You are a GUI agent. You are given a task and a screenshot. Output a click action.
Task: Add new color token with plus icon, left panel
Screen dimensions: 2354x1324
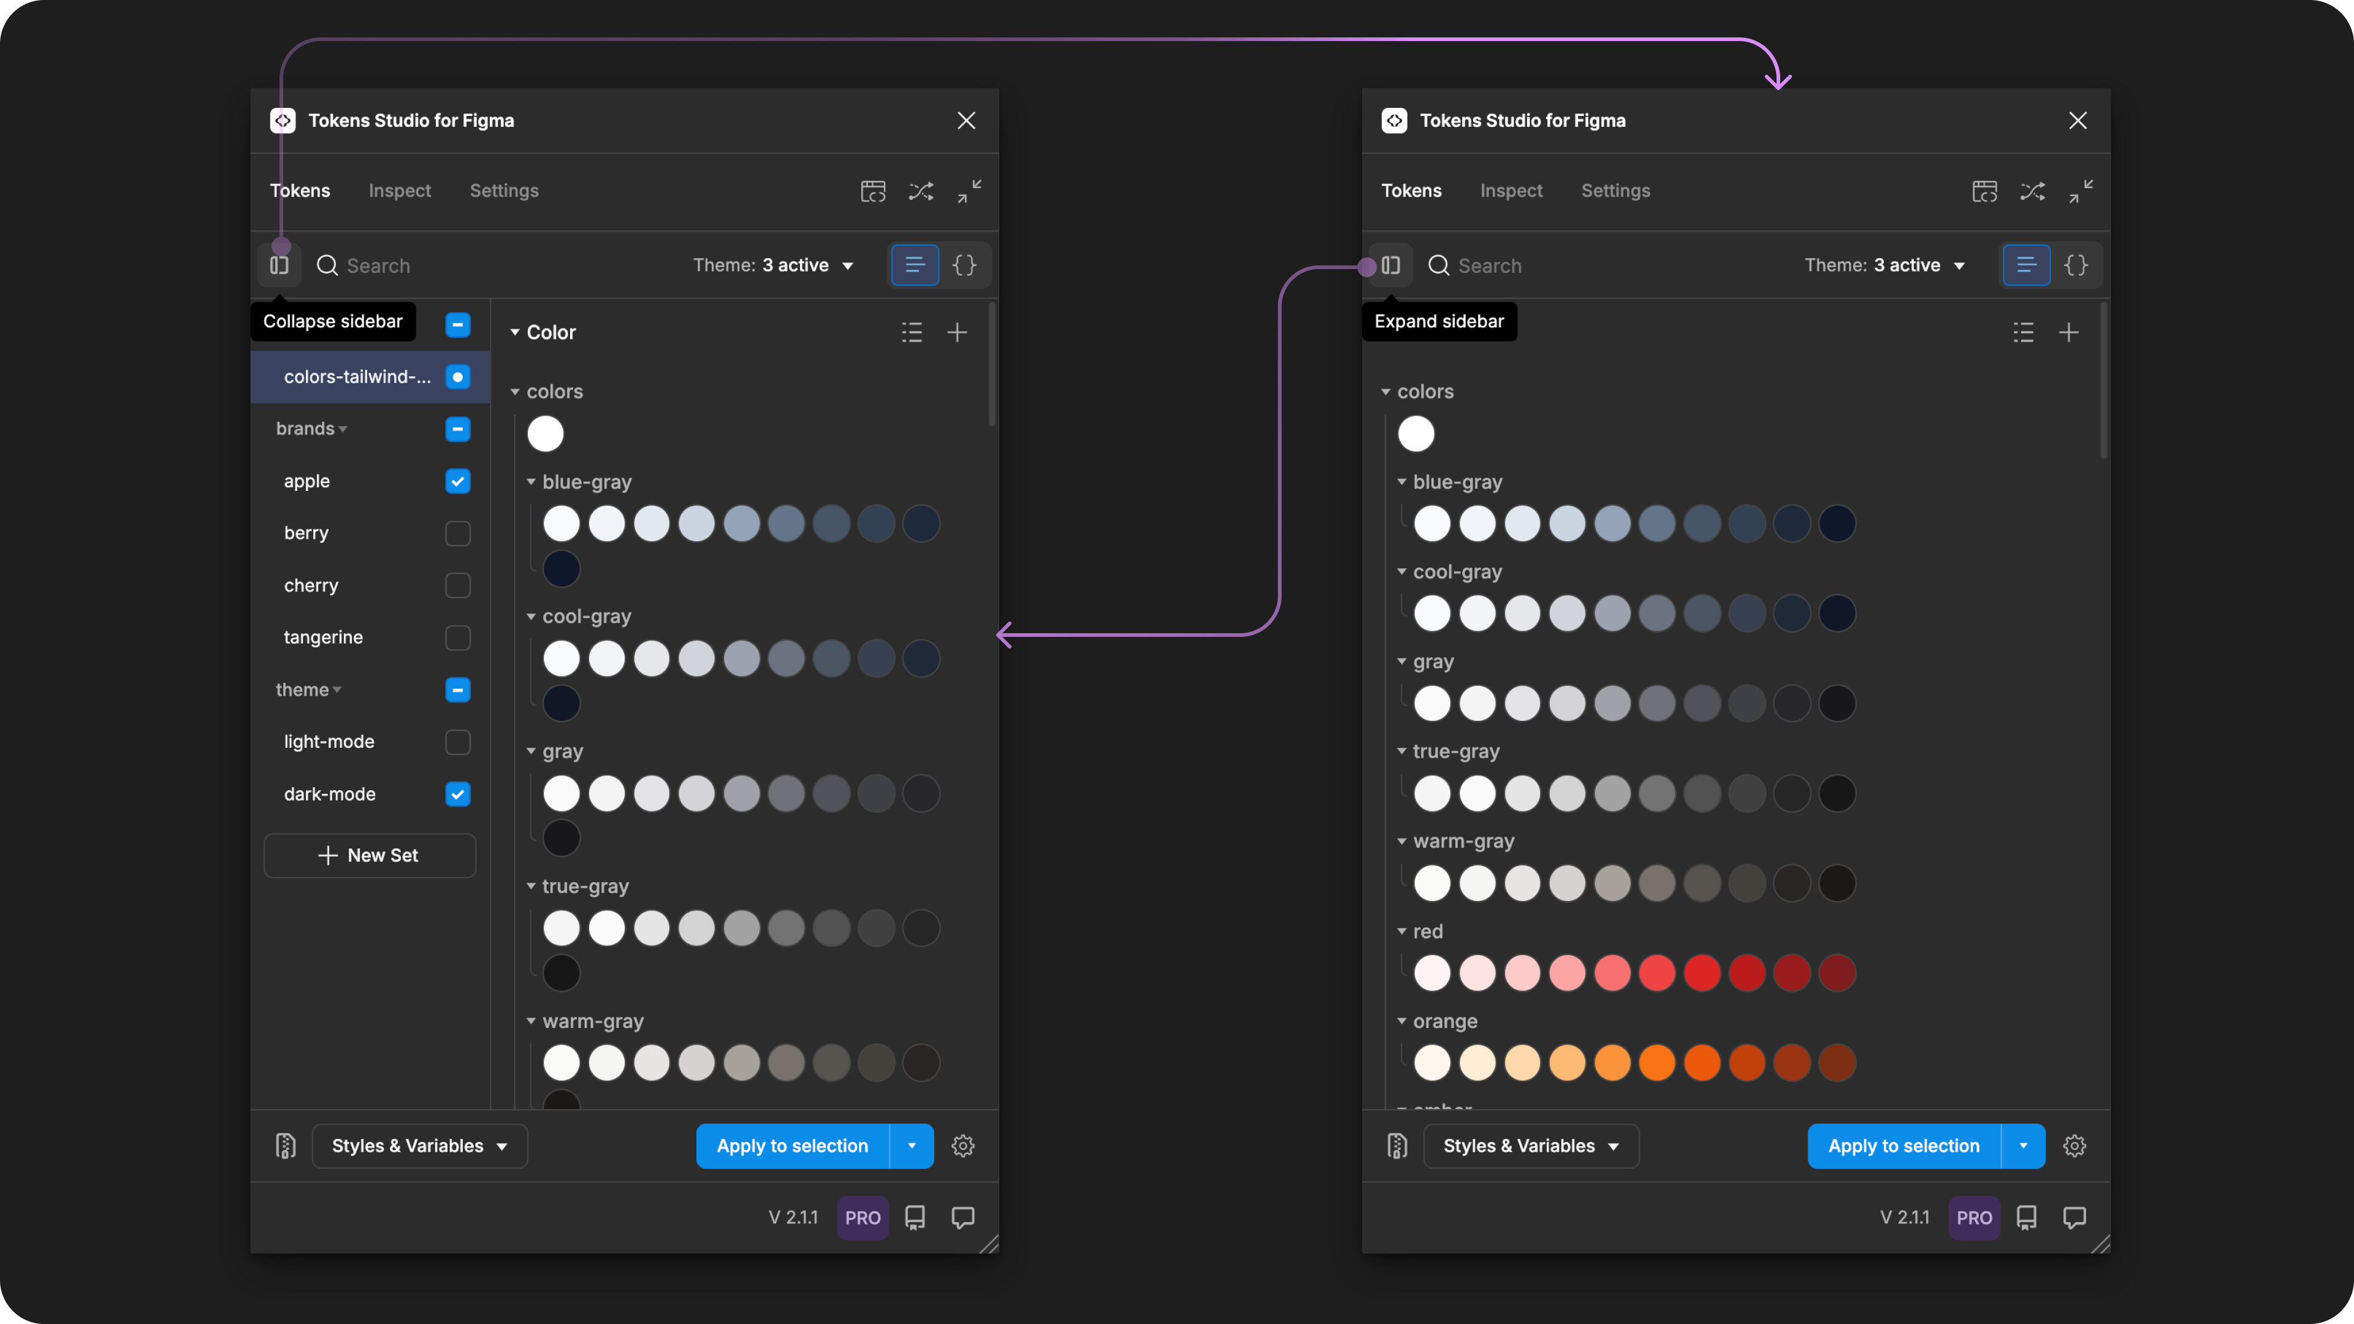(957, 333)
